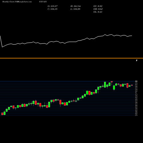
Task: Click the OL: 0.41 reading
Action: coord(98,12)
